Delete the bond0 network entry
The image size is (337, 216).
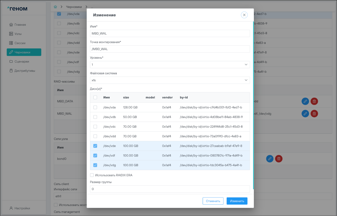[279, 159]
